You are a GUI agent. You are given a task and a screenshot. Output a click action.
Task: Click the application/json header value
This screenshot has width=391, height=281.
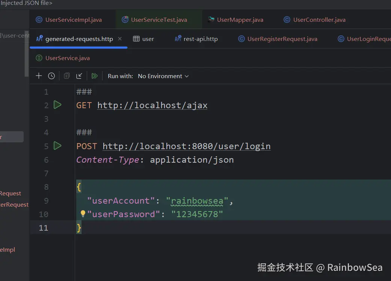[x=192, y=160]
